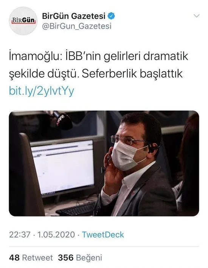The image size is (208, 268).
Task: Click the TweetDeck source link
Action: pos(103,235)
